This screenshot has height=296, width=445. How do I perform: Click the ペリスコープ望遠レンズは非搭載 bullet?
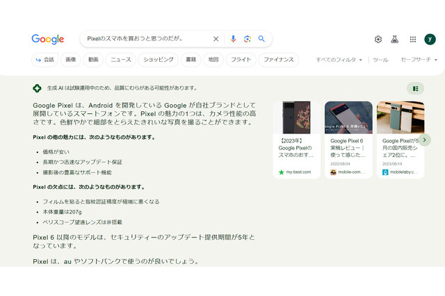(82, 222)
